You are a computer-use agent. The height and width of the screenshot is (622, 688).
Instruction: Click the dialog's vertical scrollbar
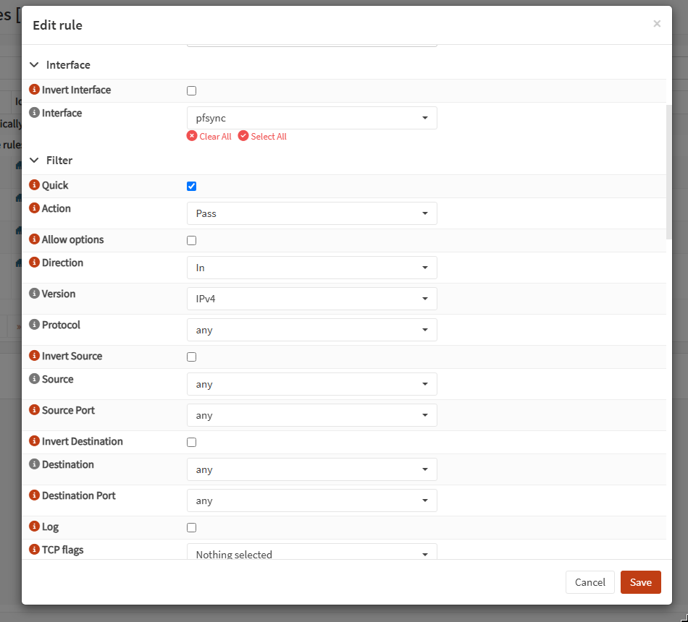[x=668, y=172]
